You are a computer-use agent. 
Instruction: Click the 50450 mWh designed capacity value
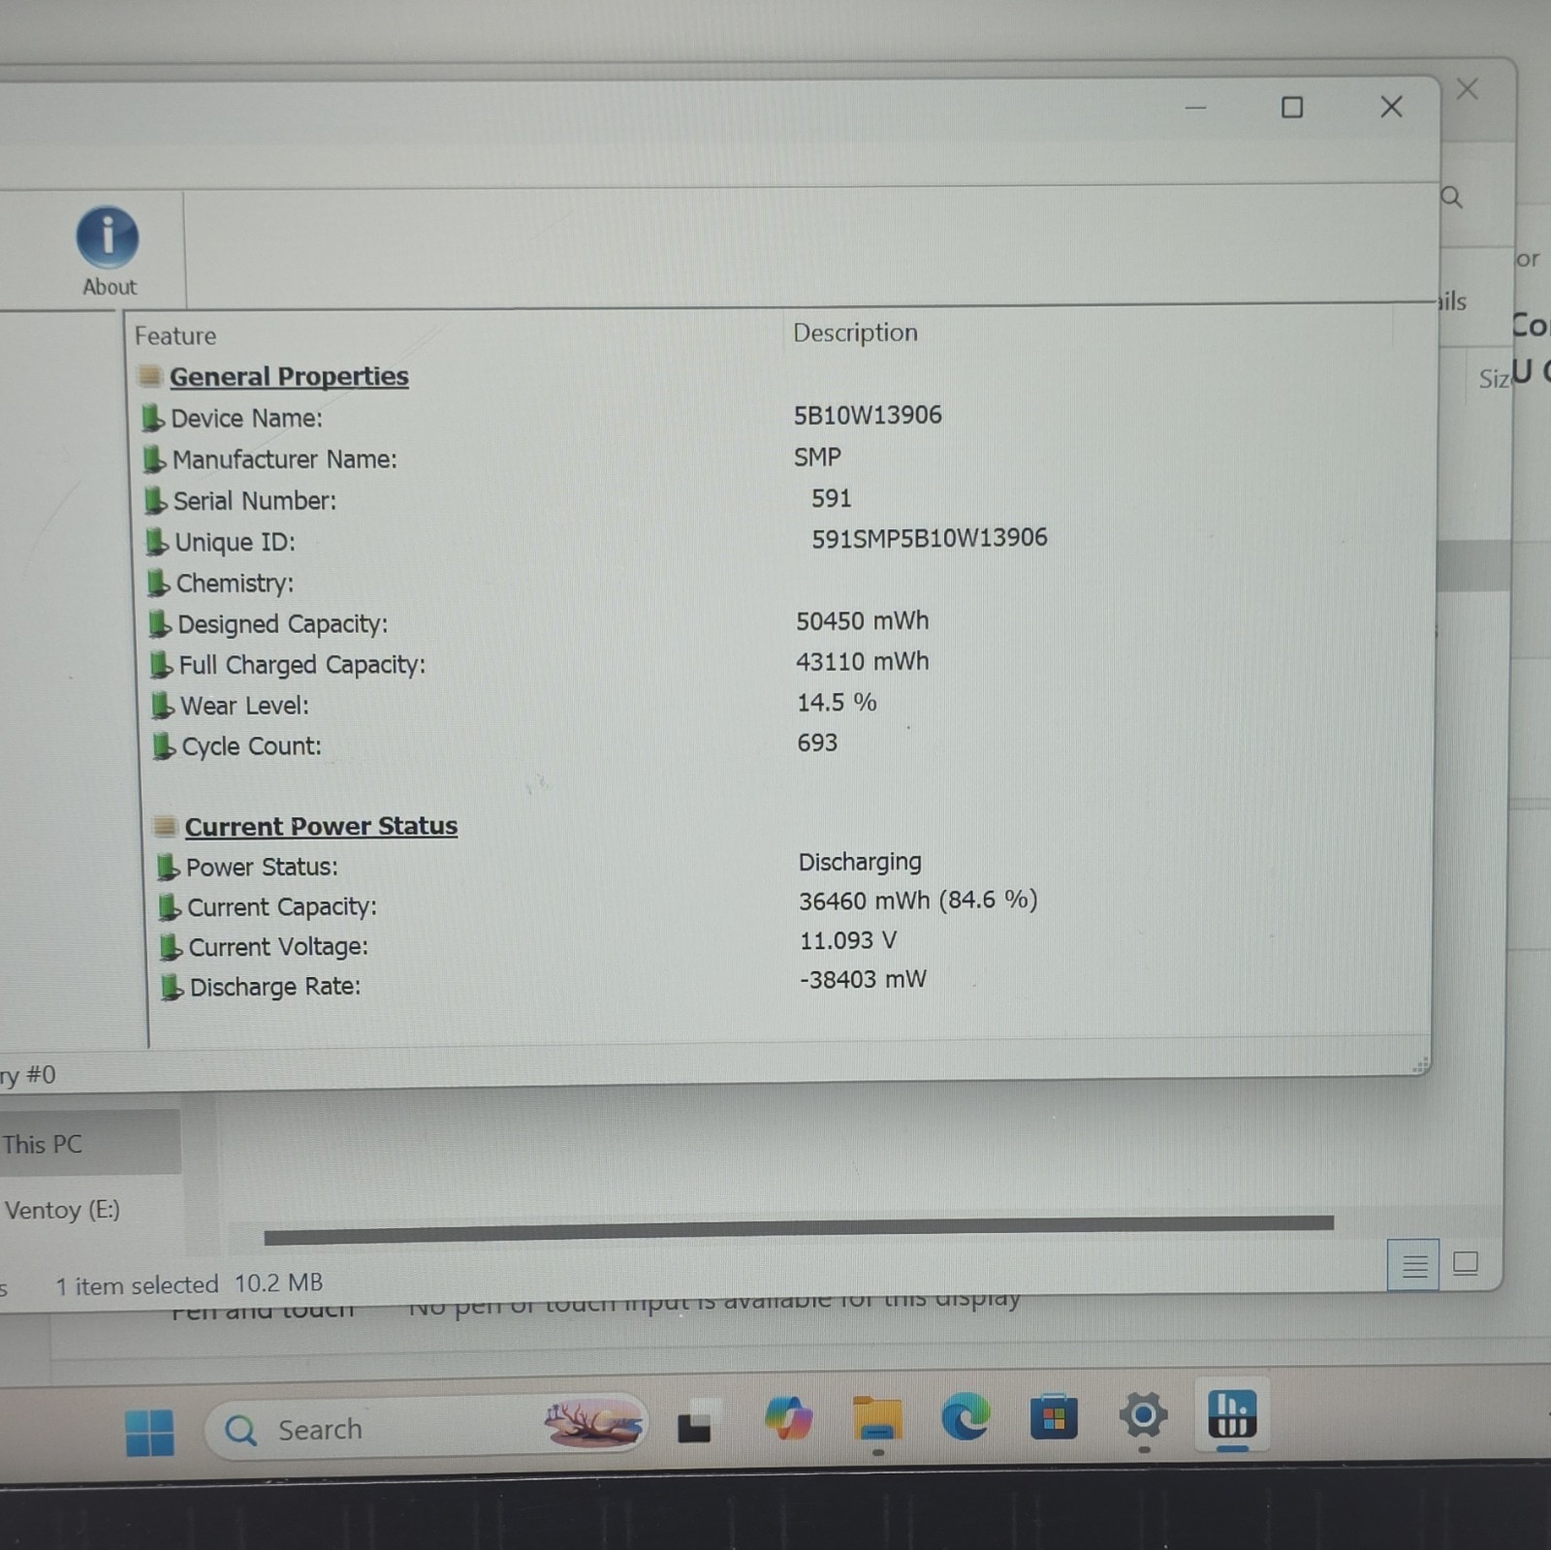click(x=862, y=620)
